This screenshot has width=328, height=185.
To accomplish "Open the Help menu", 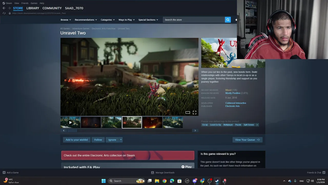I will click(42, 3).
